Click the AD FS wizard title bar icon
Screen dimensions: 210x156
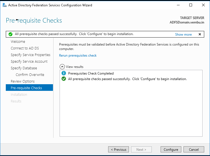click(x=5, y=5)
